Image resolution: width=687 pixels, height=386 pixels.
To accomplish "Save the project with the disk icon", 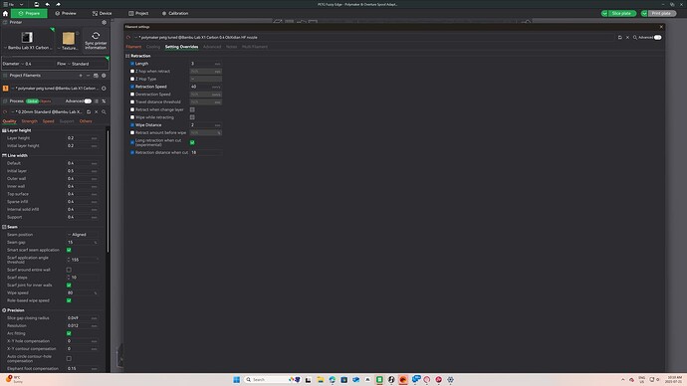I will (x=37, y=4).
